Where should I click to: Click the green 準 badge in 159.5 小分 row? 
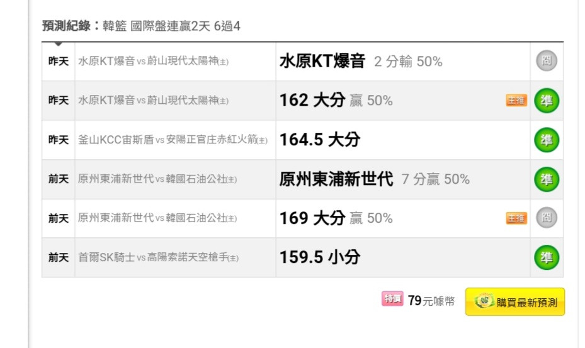pyautogui.click(x=546, y=257)
